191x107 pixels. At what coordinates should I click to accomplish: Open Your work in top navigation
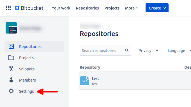tap(61, 8)
